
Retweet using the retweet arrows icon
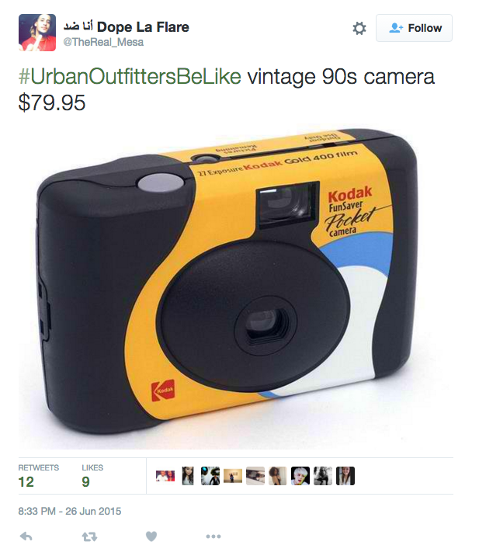[x=89, y=536]
